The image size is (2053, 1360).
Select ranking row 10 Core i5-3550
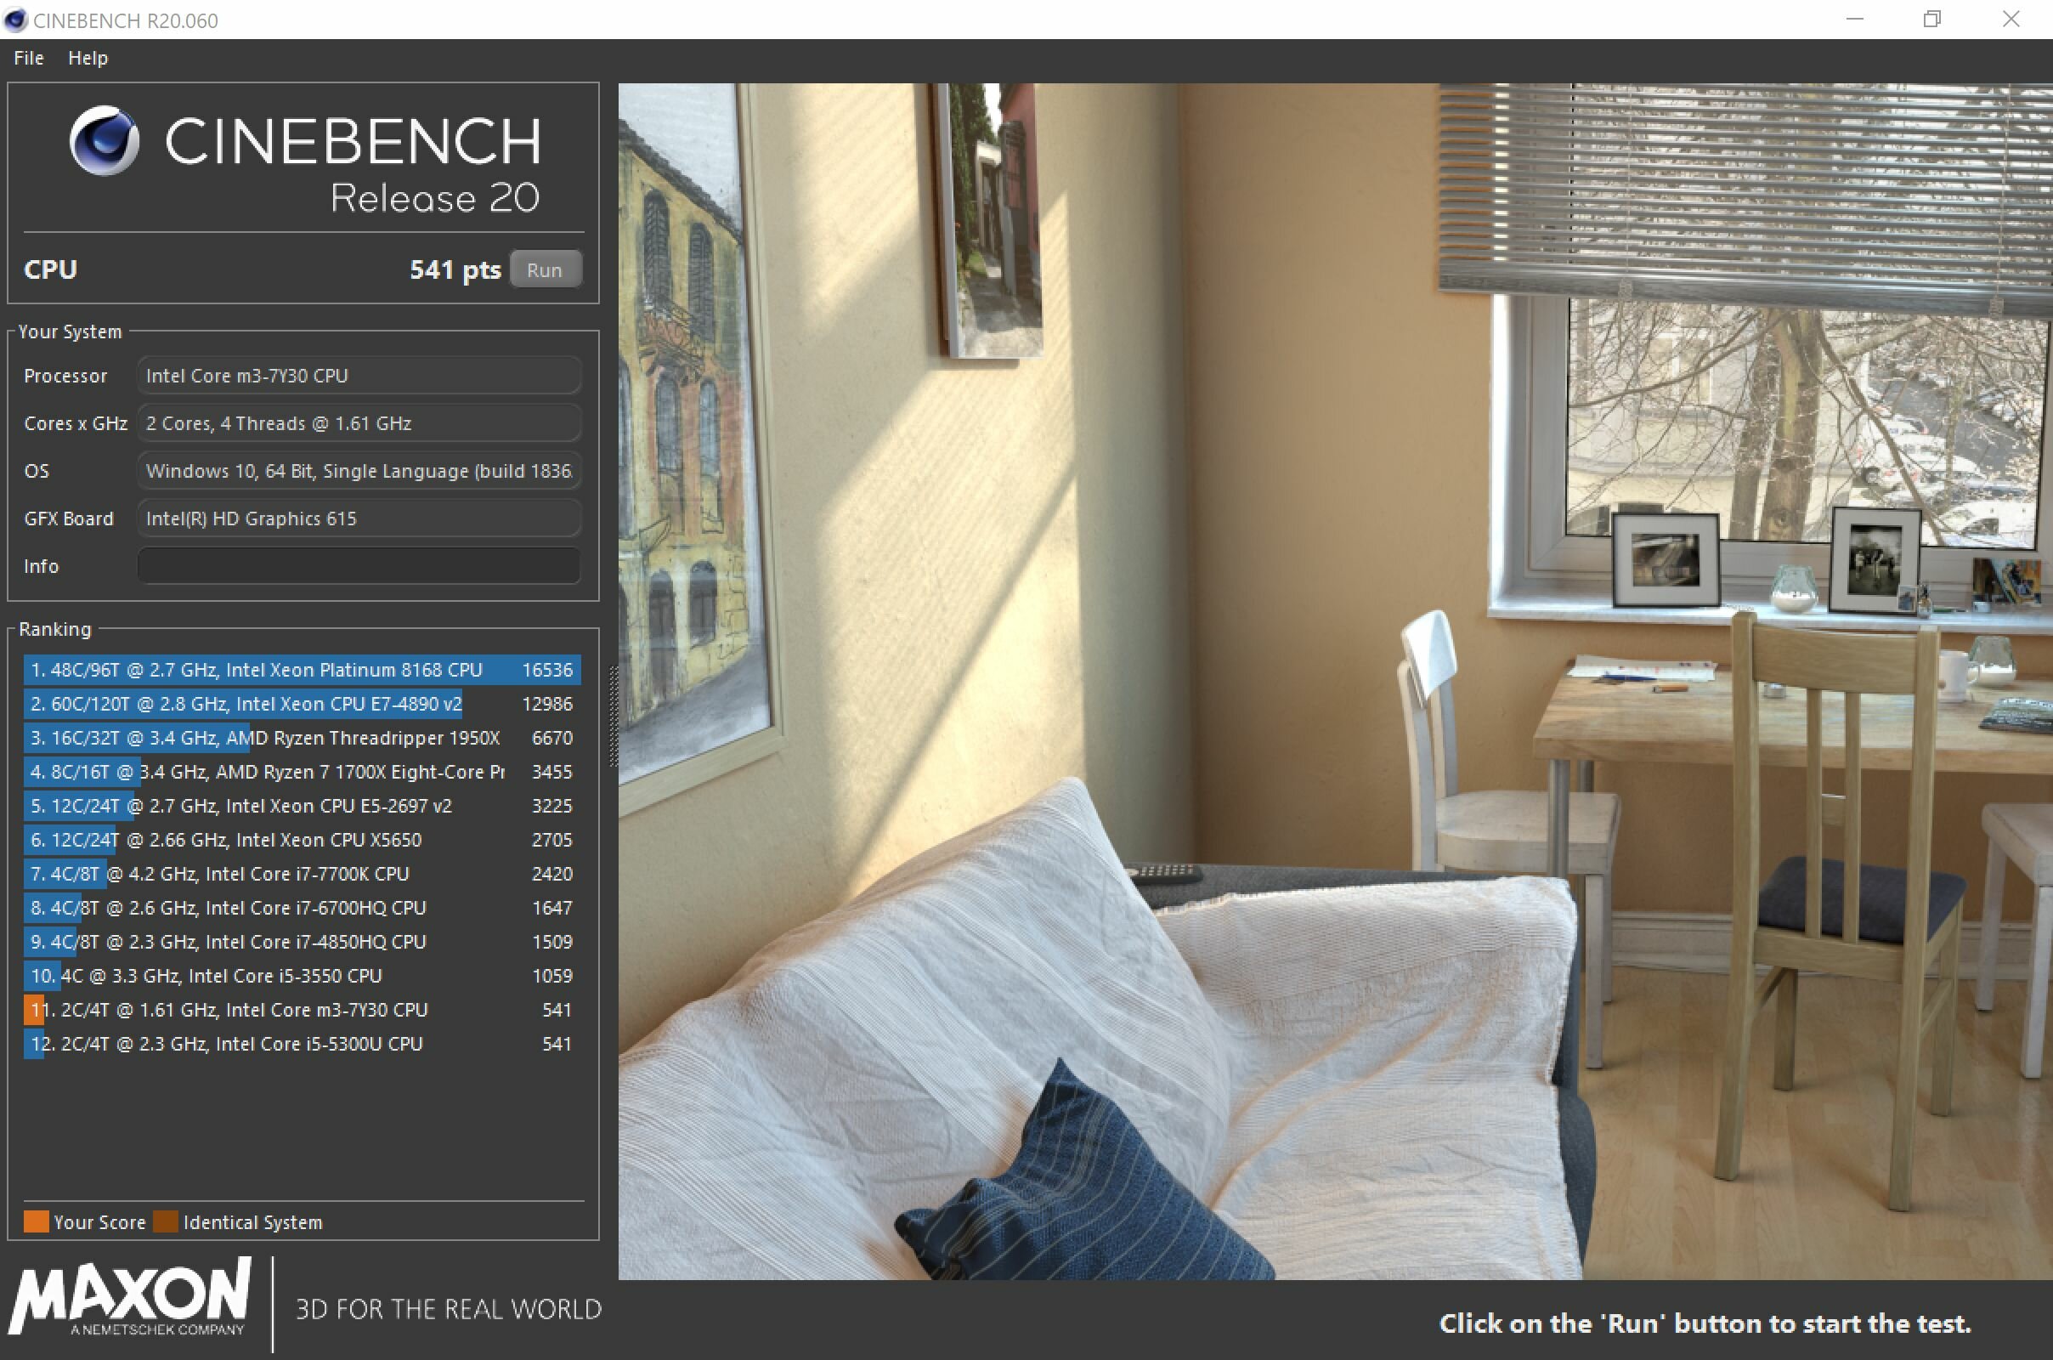pos(302,976)
